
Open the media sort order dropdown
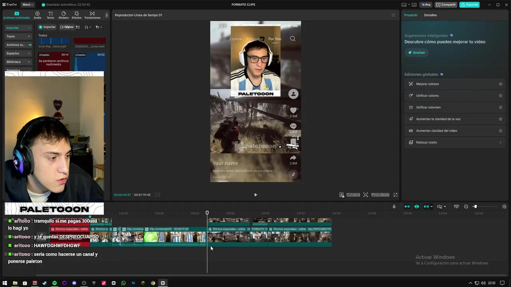(x=88, y=27)
